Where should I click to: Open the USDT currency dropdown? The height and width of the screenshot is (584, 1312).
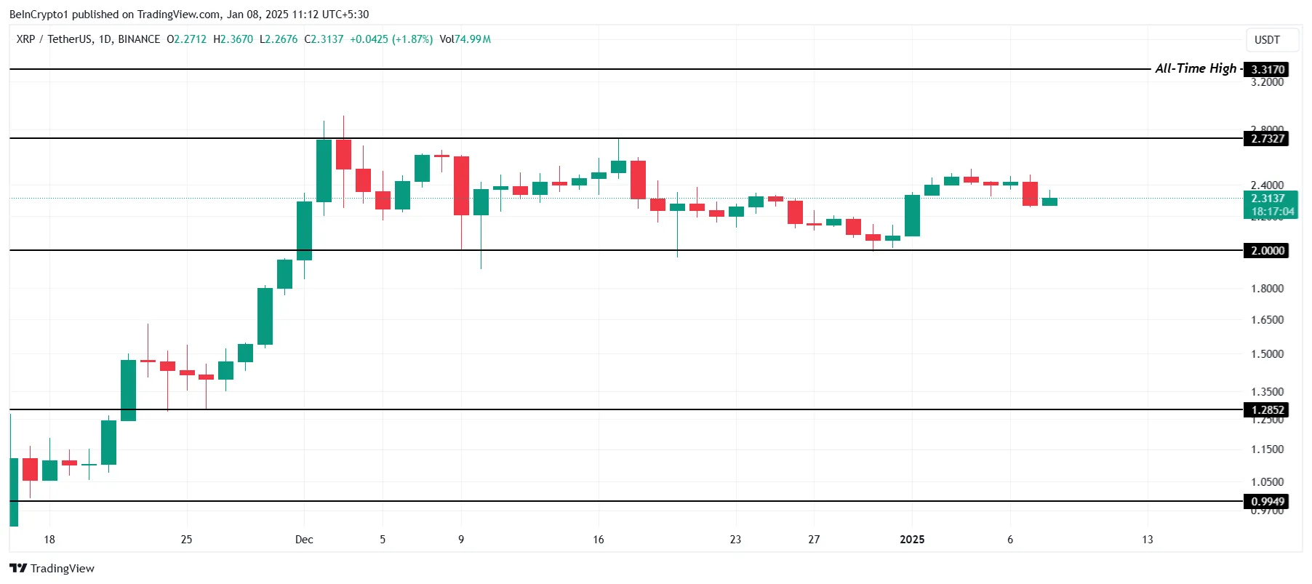1267,40
